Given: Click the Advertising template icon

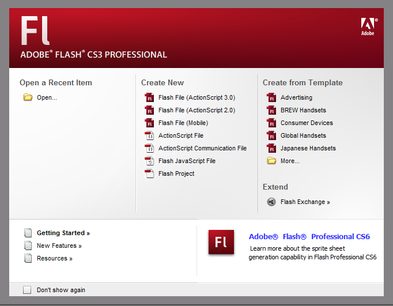Looking at the screenshot, I should tap(271, 97).
